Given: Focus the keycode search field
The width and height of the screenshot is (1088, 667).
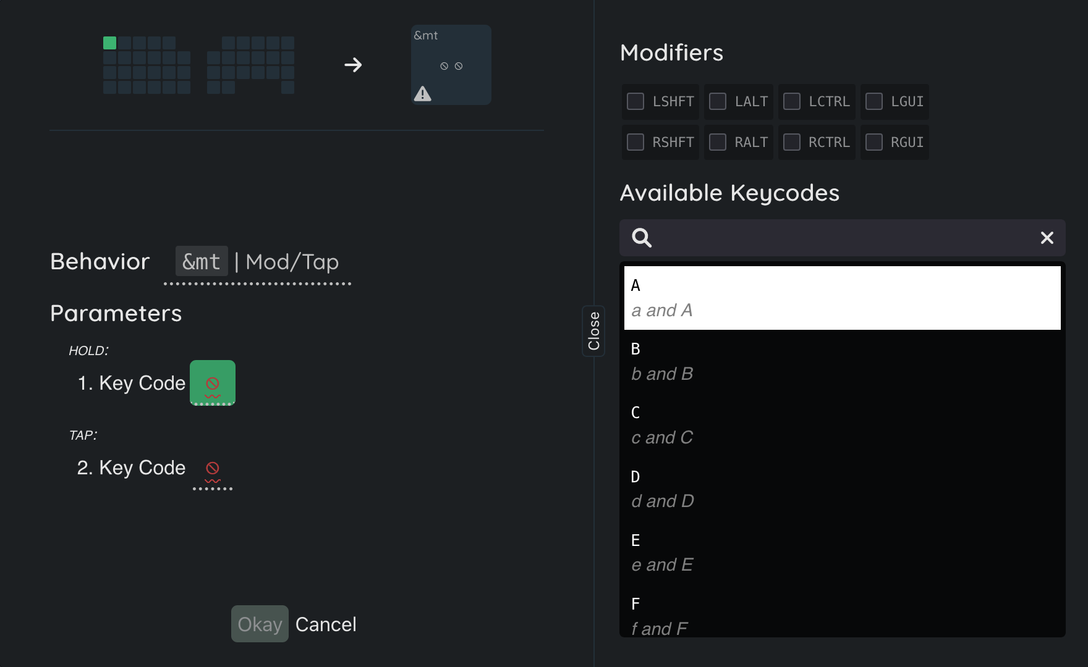Looking at the screenshot, I should [841, 238].
